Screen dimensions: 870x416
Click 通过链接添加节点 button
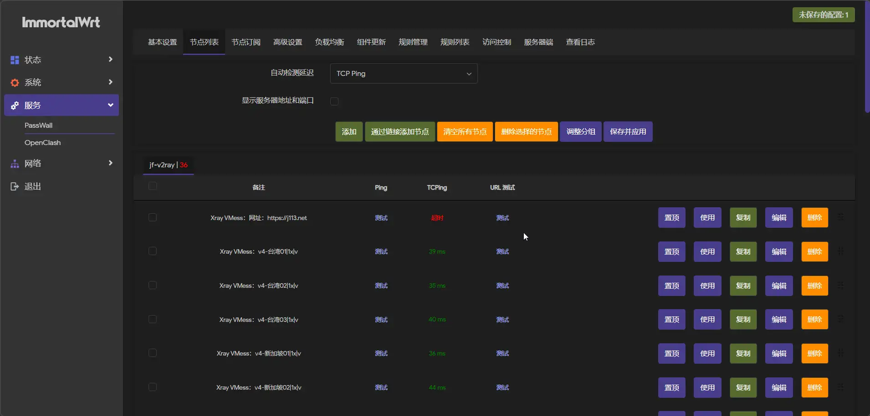[x=399, y=132]
